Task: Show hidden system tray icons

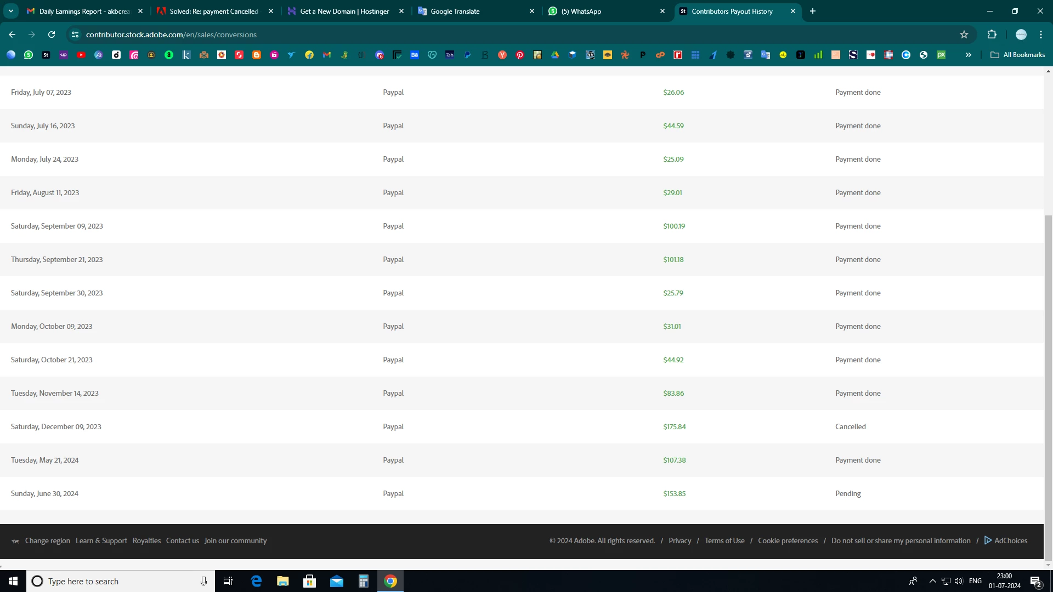Action: (x=932, y=581)
